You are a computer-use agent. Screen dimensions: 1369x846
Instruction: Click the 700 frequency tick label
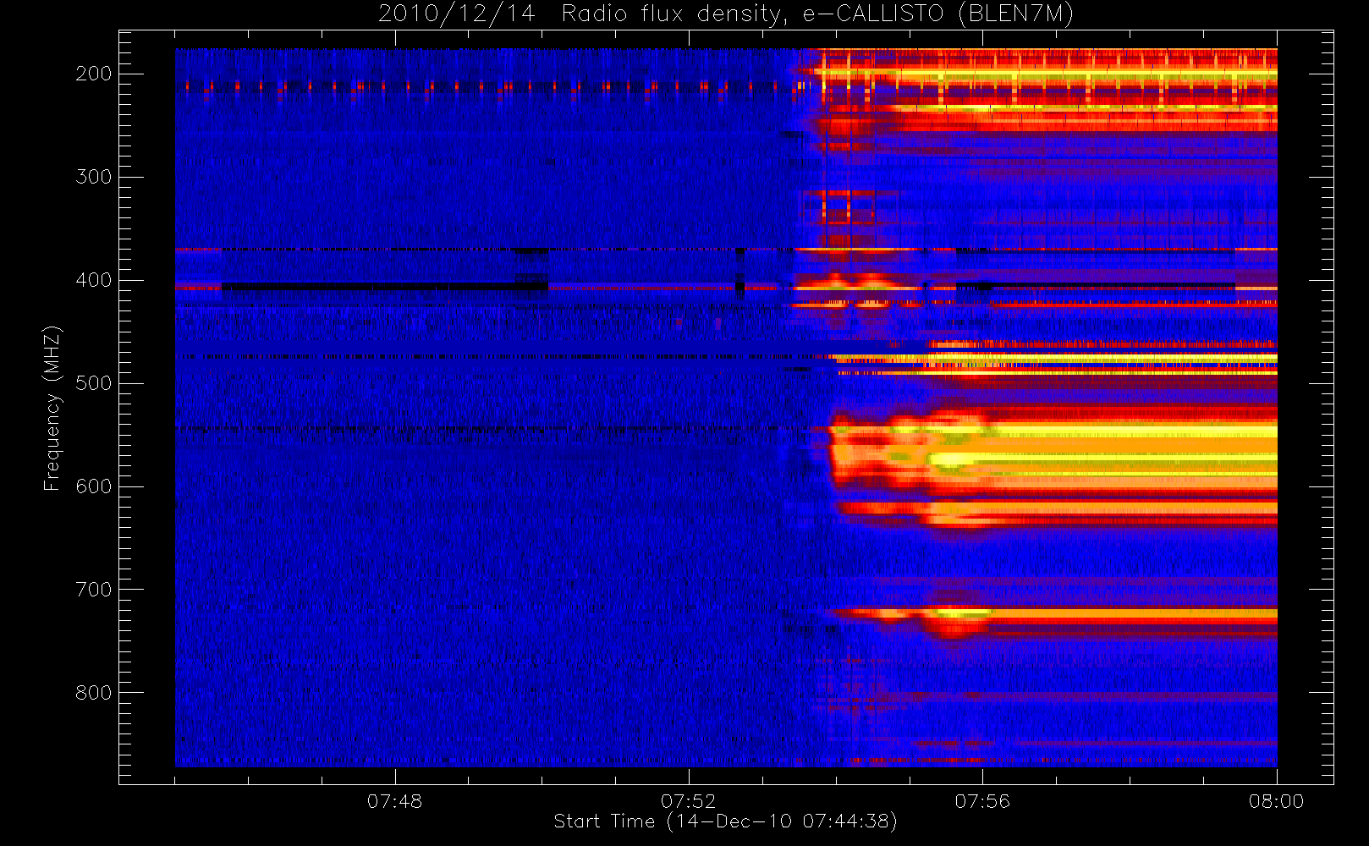tap(94, 590)
